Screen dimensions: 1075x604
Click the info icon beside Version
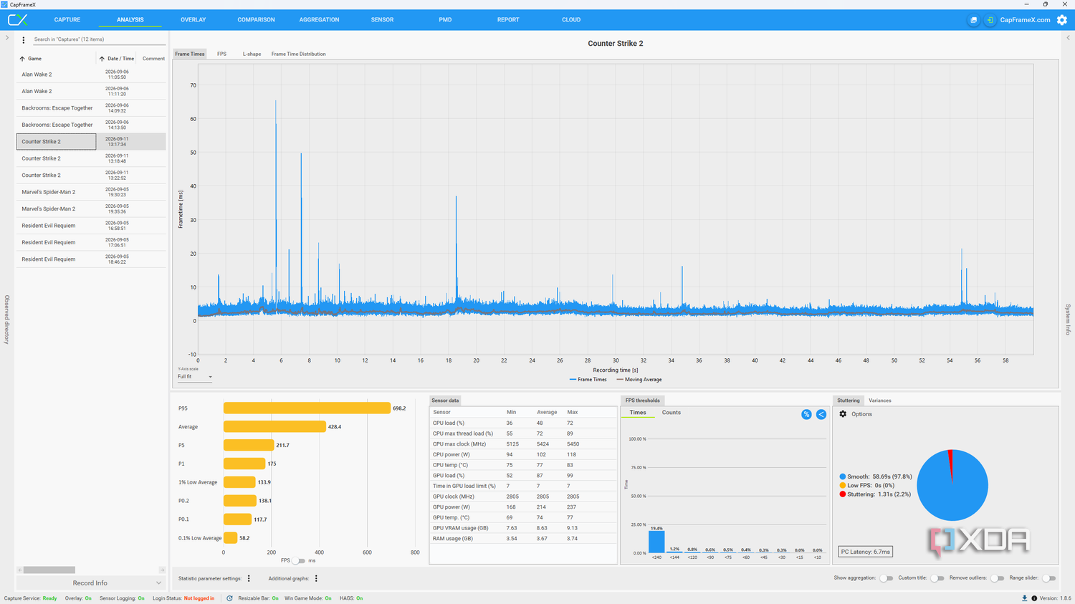(1034, 598)
